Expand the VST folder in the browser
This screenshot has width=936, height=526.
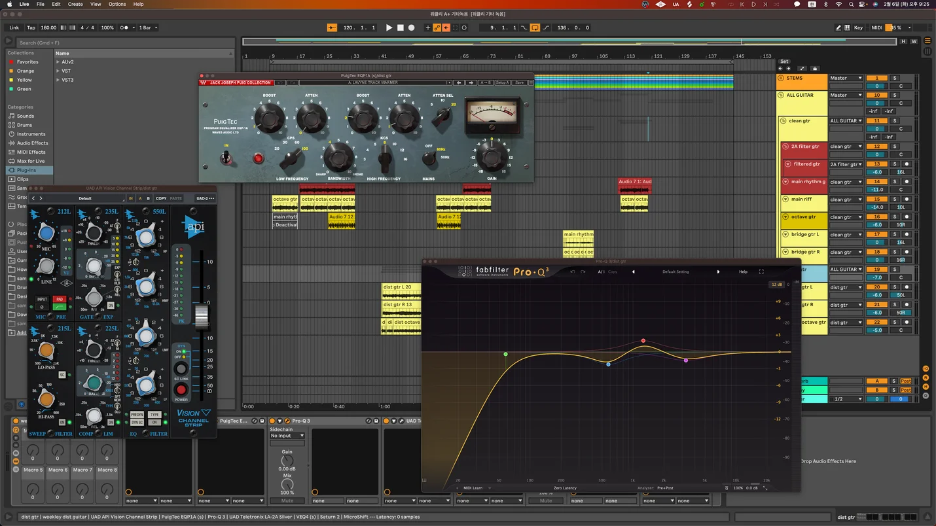click(58, 71)
